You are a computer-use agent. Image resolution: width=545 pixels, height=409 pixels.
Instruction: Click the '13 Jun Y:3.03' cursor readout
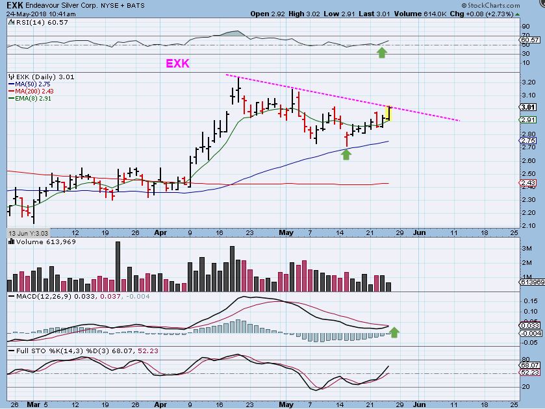tap(29, 233)
